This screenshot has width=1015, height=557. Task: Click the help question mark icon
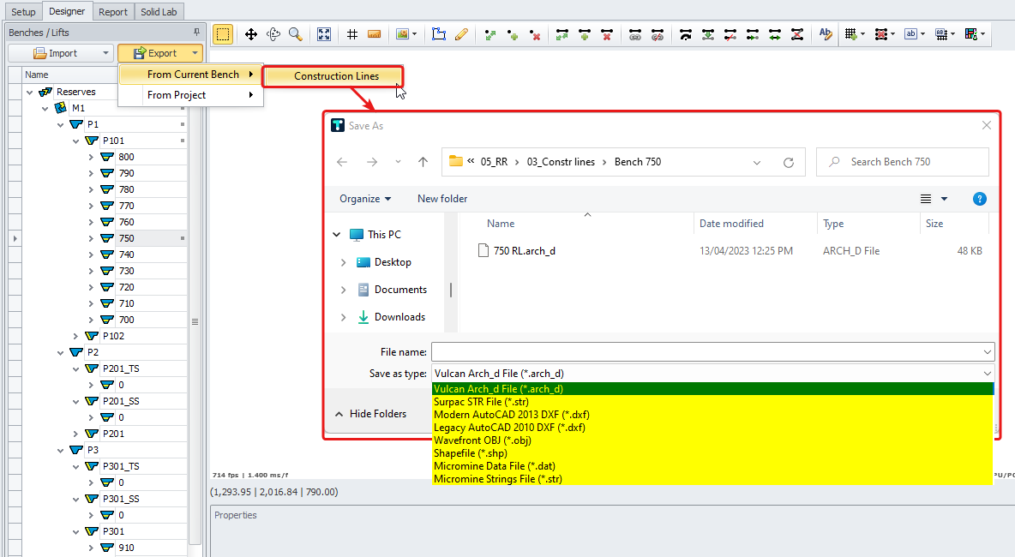(x=980, y=199)
